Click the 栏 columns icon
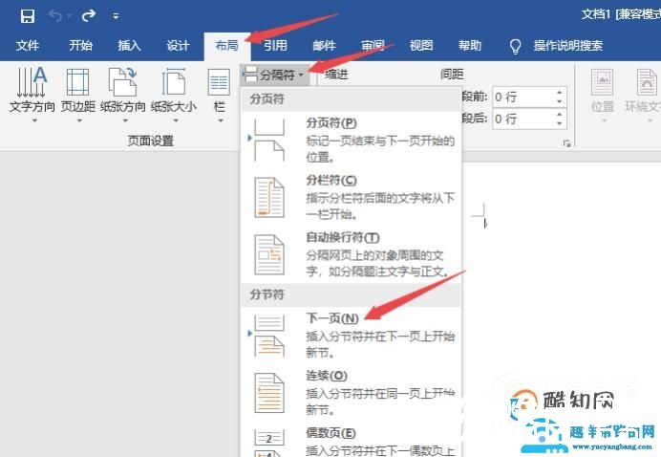 point(219,82)
